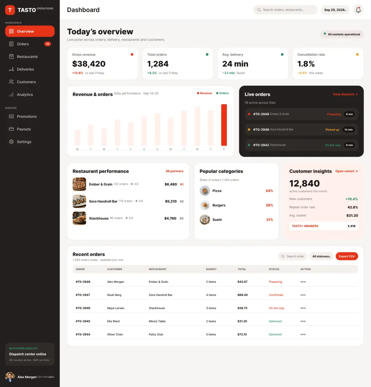
Task: Toggle the Revenue legend in chart
Action: [204, 93]
